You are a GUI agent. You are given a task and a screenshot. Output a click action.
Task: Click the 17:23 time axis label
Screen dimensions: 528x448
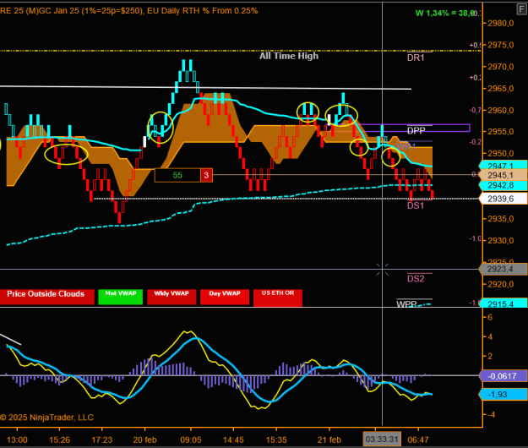tap(102, 440)
